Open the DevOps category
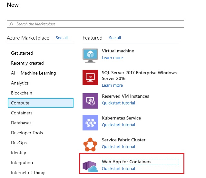The width and height of the screenshot is (206, 178). coord(19,143)
